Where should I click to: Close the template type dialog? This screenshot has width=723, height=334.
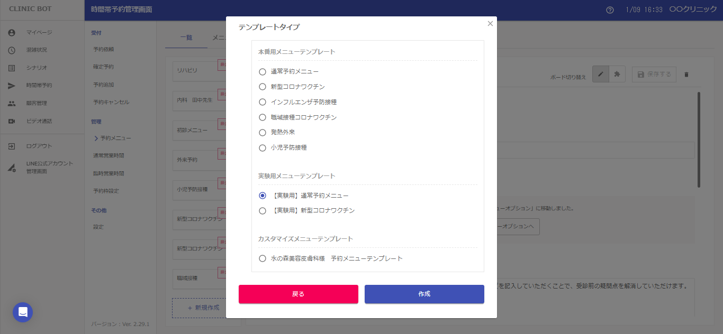pos(490,24)
